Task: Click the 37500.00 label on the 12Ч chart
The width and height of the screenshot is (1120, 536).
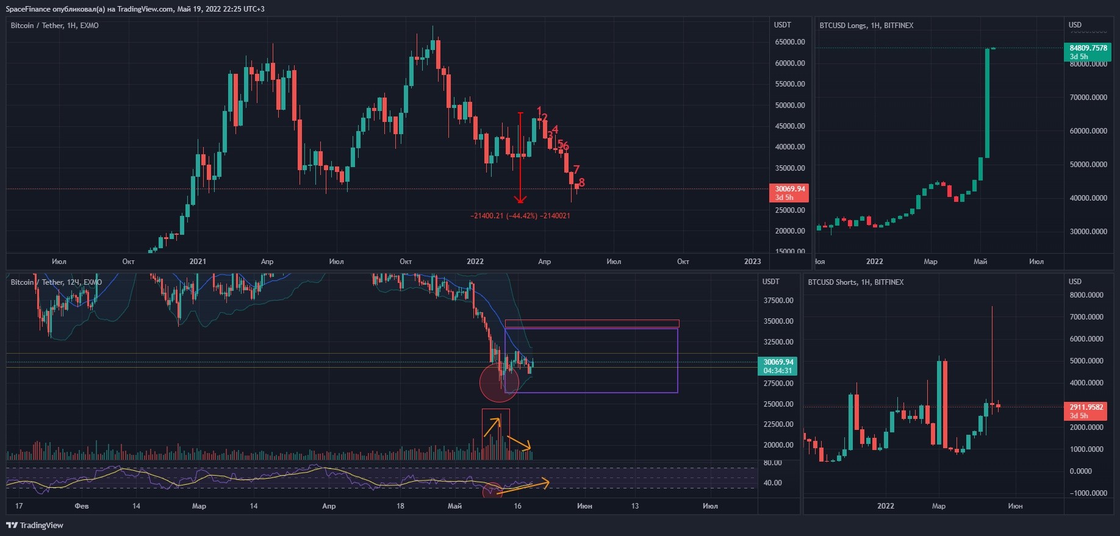Action: click(778, 301)
